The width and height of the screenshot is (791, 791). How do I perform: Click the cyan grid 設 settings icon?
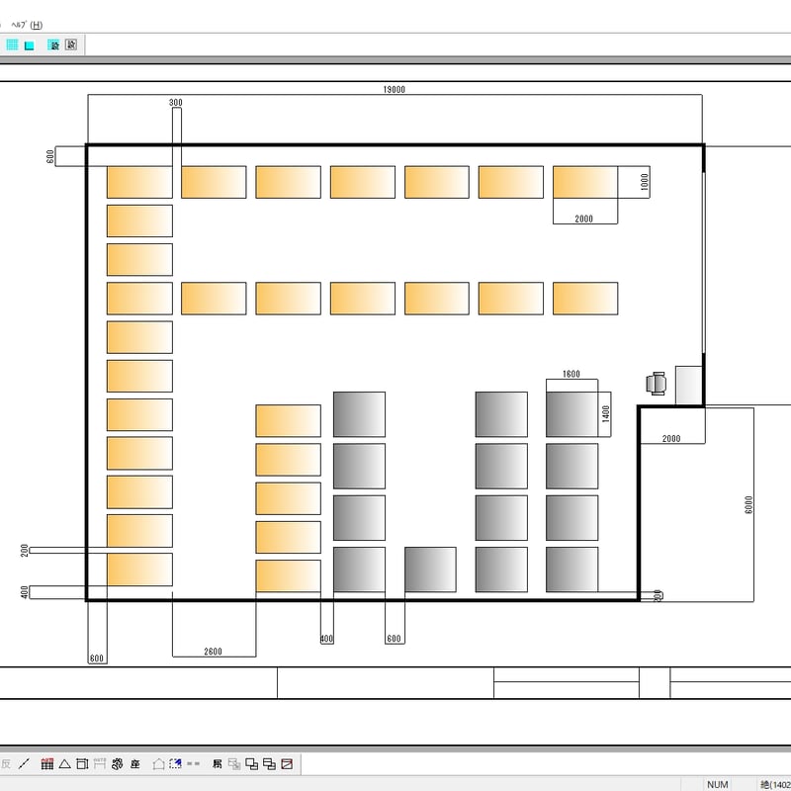pos(53,44)
